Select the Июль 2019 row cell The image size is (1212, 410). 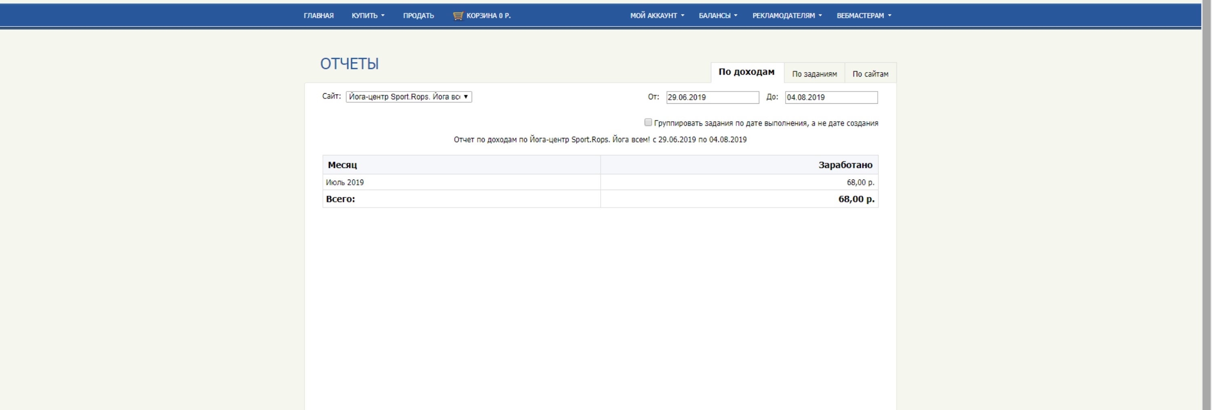pyautogui.click(x=462, y=182)
